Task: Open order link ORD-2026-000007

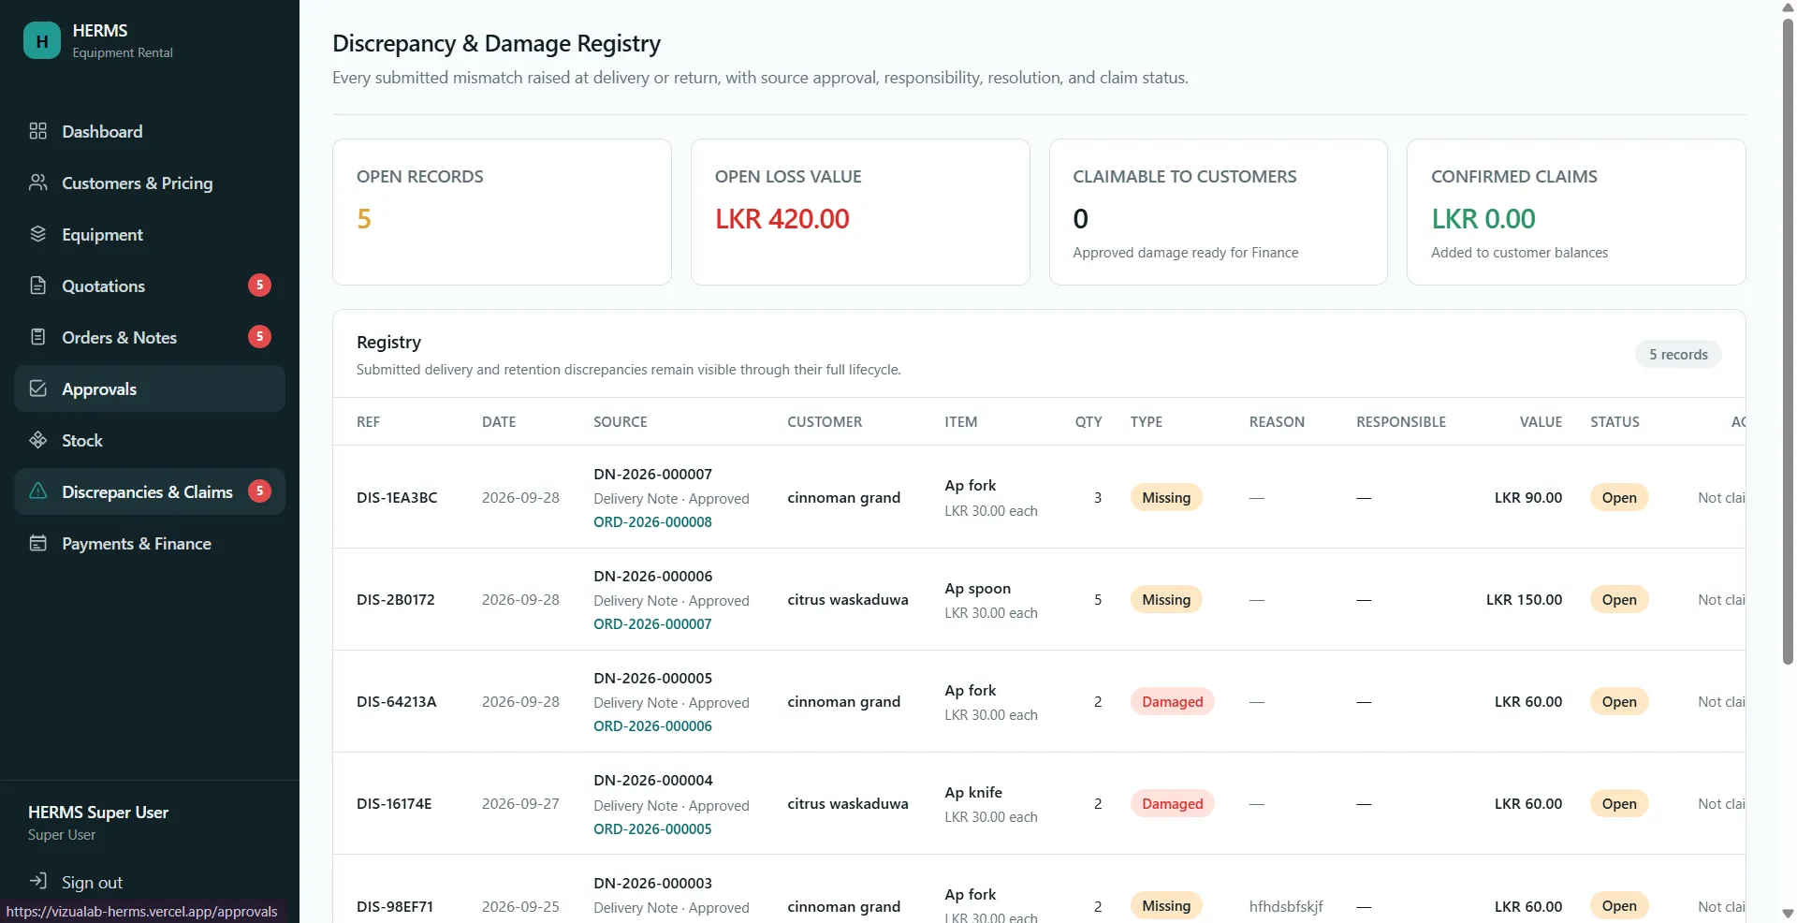Action: click(x=652, y=624)
